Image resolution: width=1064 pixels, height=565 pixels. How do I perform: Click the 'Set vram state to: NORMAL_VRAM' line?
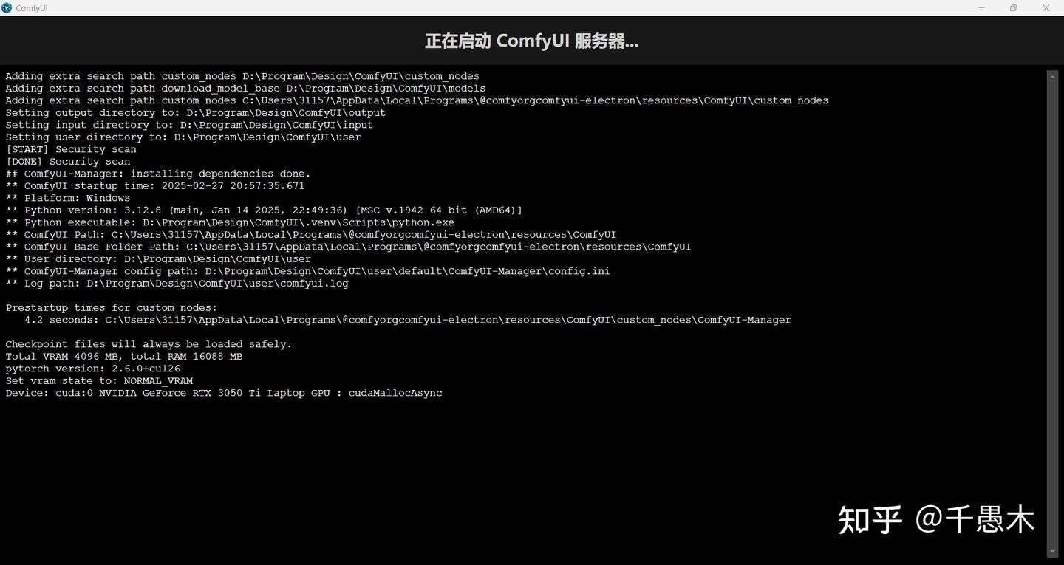point(99,381)
